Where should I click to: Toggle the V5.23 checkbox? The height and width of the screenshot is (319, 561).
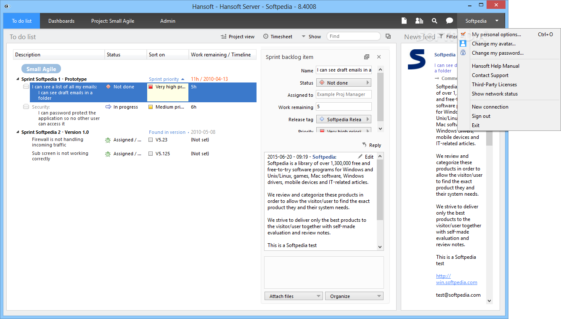point(151,140)
